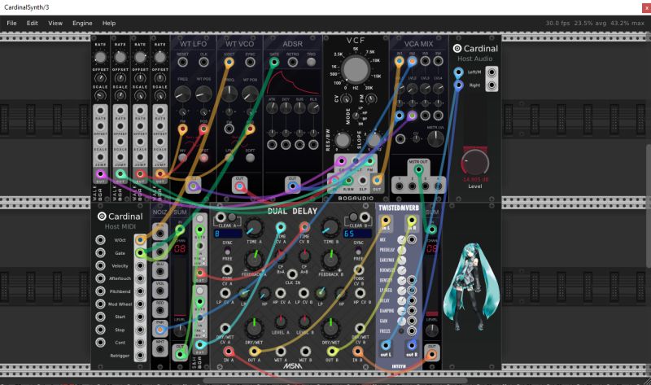The height and width of the screenshot is (385, 651).
Task: Click the TwistedMVerb out R jack
Action: (412, 345)
